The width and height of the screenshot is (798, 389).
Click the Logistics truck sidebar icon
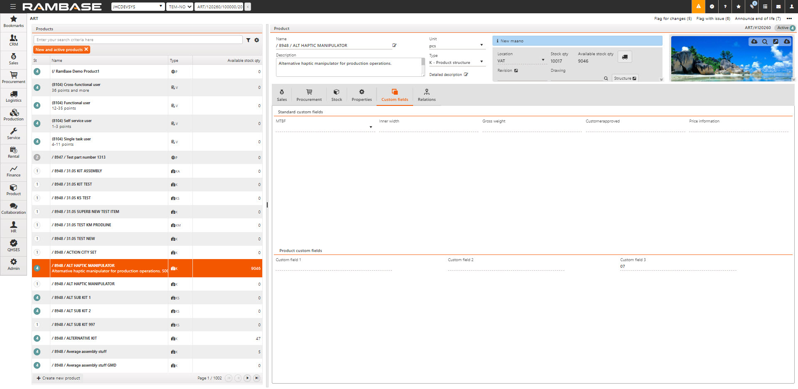(14, 96)
